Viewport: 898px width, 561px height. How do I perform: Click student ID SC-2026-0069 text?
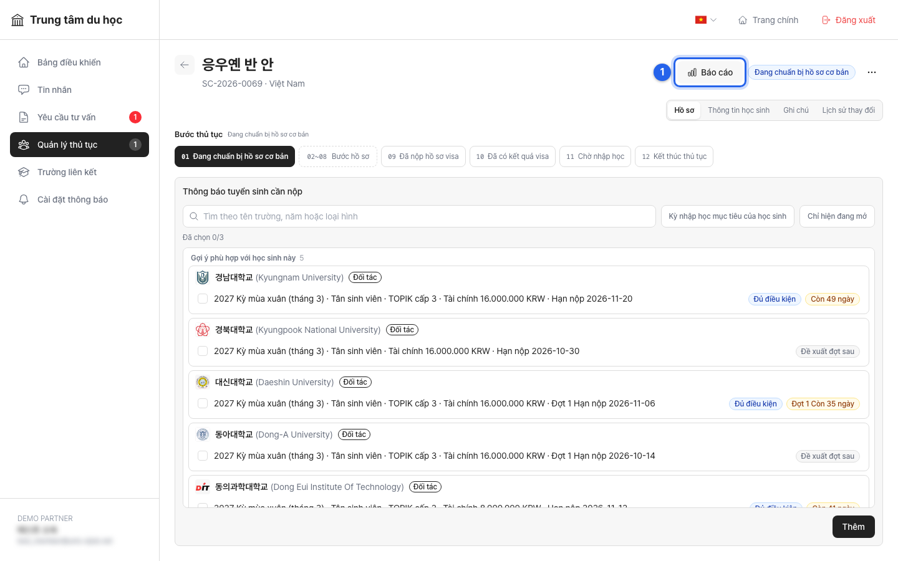pos(232,84)
